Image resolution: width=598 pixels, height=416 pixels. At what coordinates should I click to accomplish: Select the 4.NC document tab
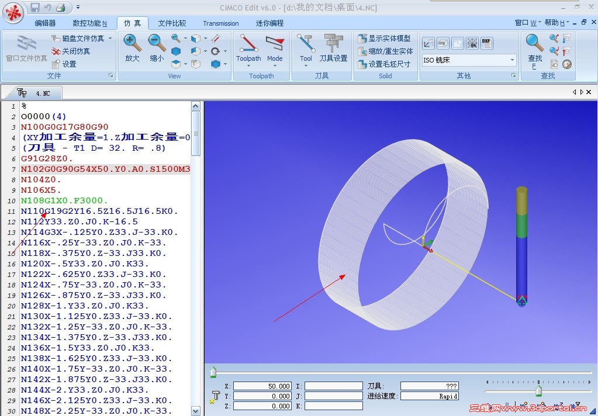point(33,93)
